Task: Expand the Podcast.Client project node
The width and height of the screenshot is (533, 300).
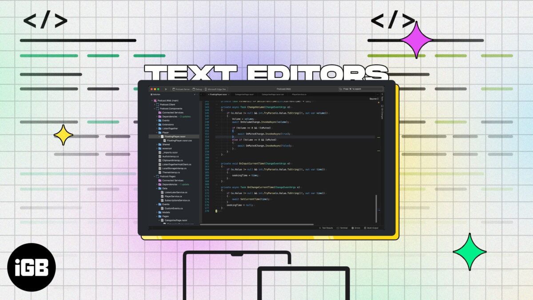Action: pyautogui.click(x=155, y=104)
